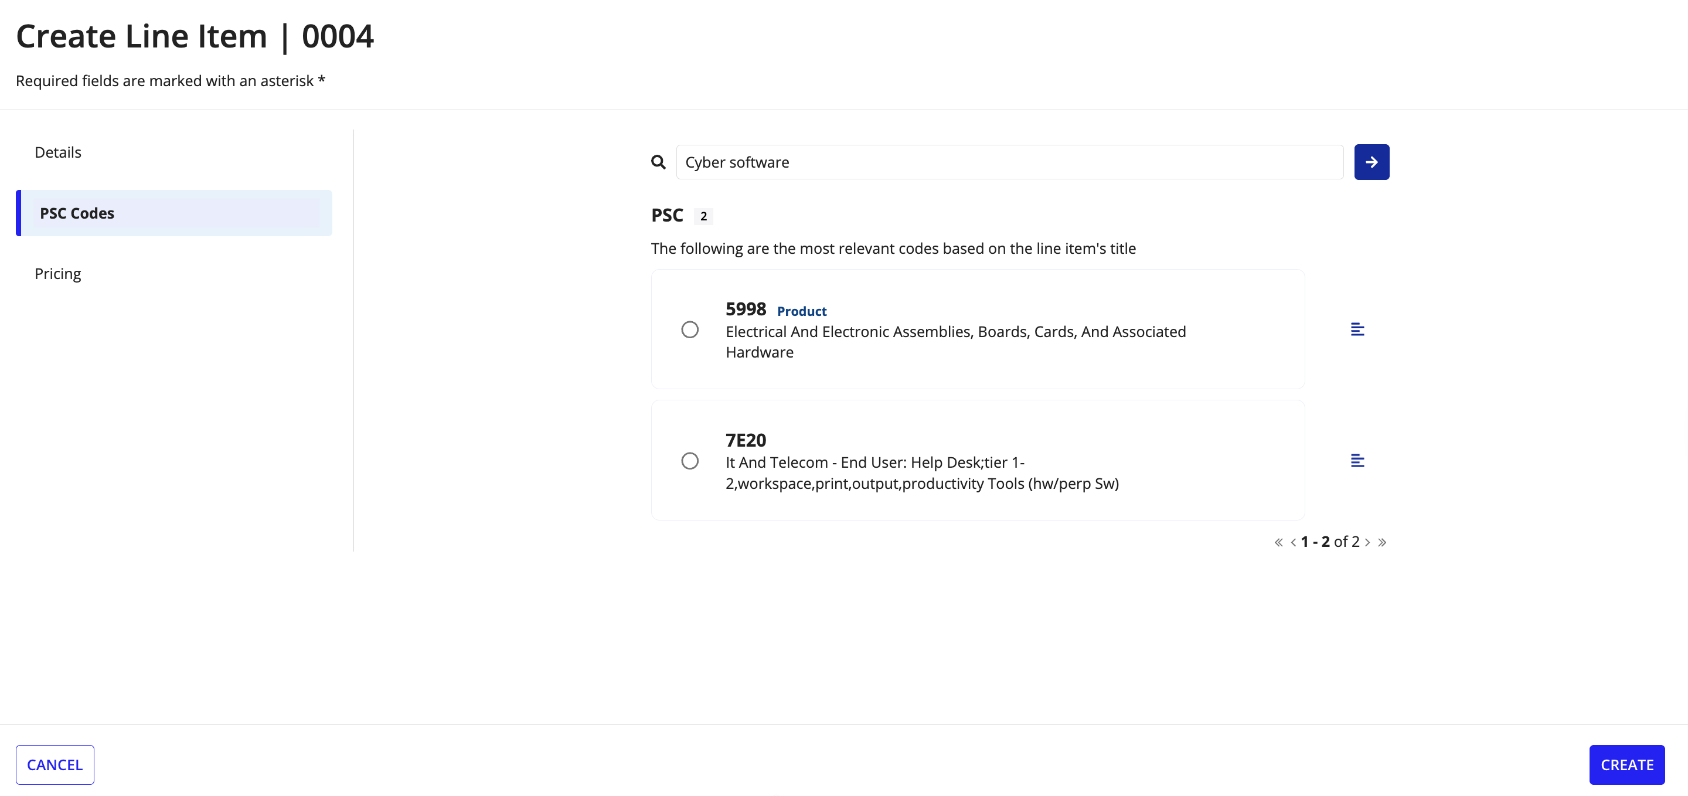Open the Pricing step
1688x796 pixels.
tap(57, 273)
